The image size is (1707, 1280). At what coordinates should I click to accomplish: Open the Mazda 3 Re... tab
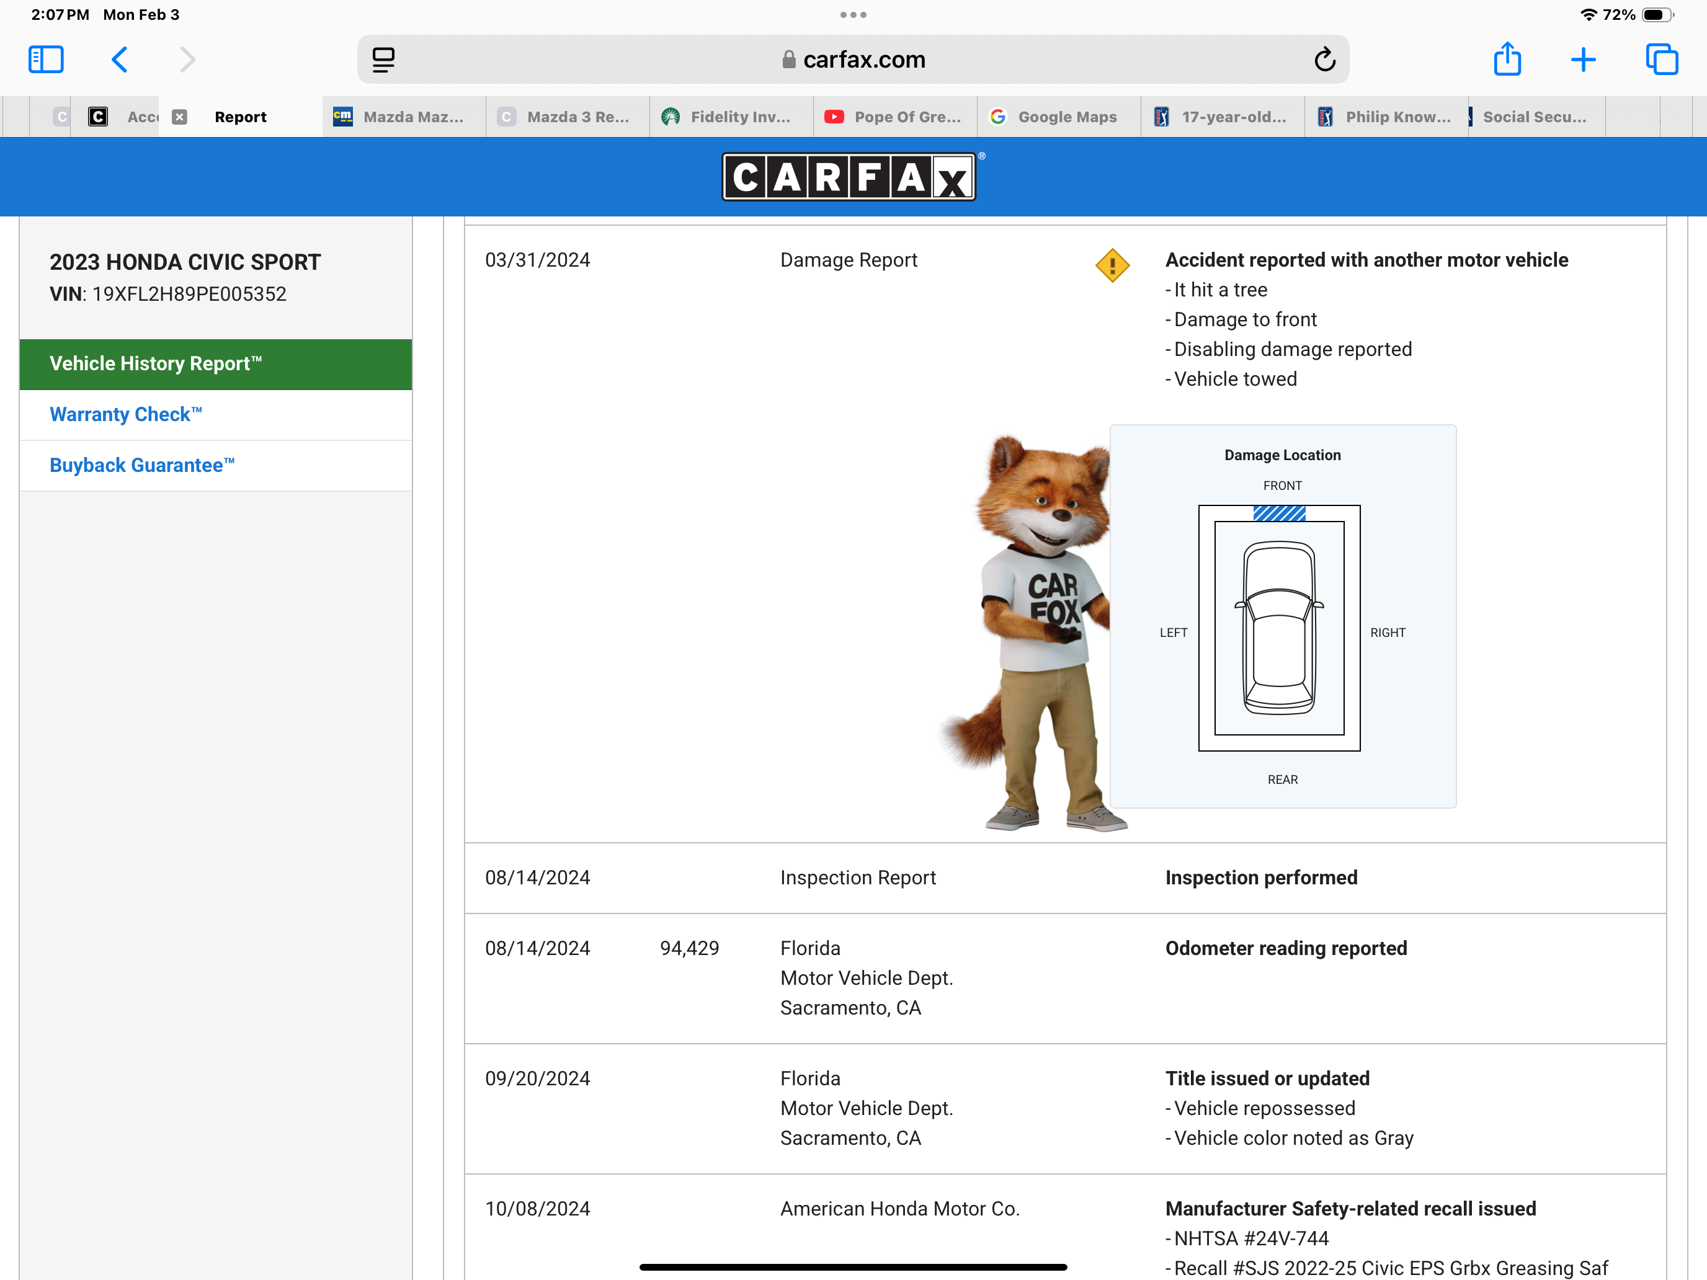(x=568, y=117)
